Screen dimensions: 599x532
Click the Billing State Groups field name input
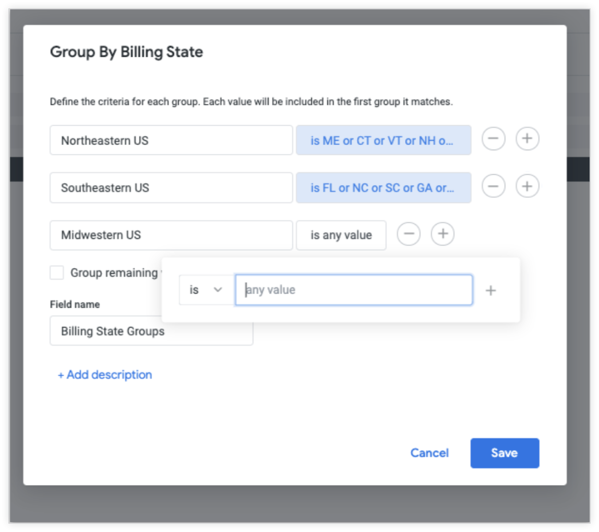151,331
